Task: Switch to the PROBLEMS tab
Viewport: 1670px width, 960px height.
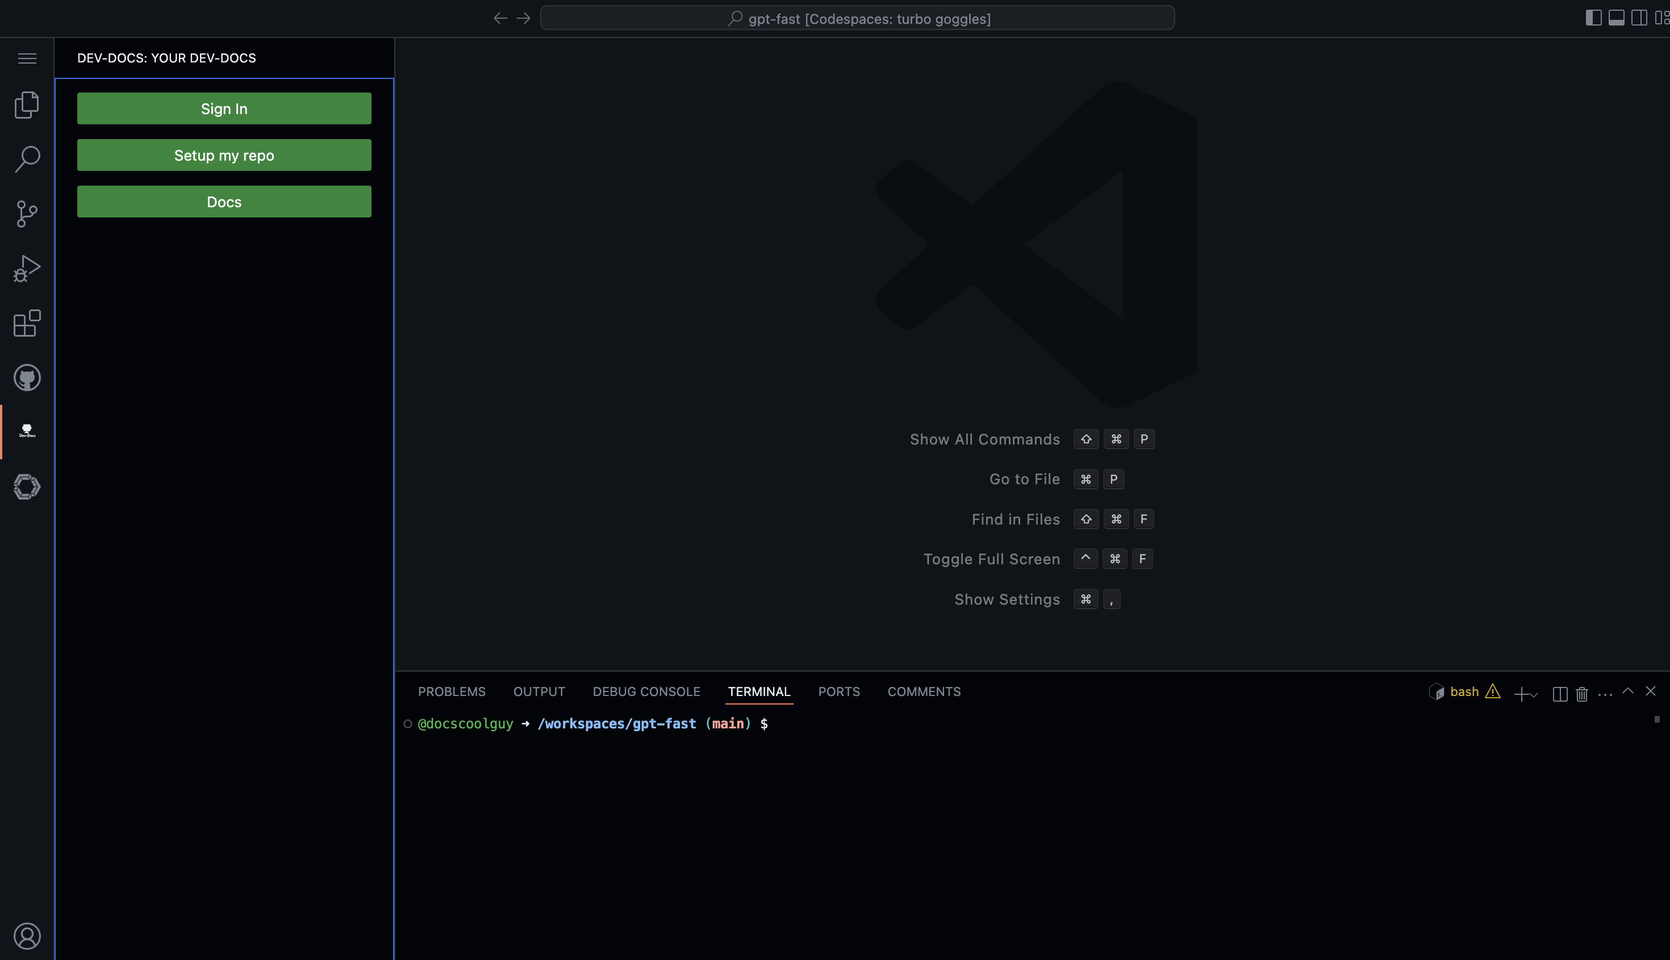Action: pos(451,691)
